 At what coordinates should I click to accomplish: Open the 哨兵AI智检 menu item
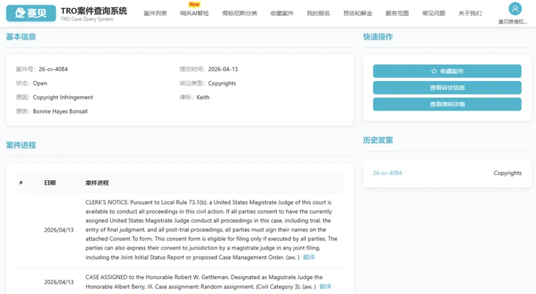194,13
